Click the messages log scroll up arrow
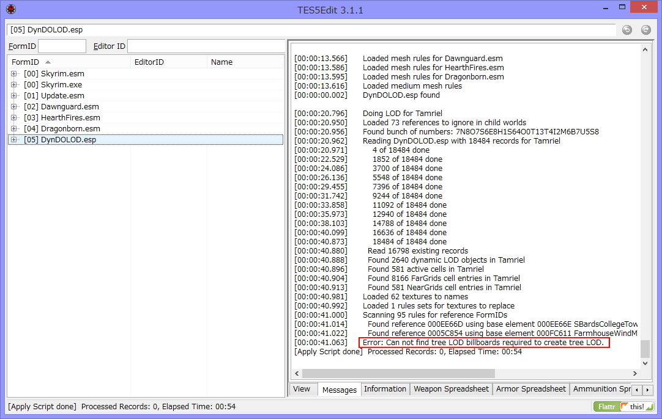The image size is (662, 419). pyautogui.click(x=645, y=49)
